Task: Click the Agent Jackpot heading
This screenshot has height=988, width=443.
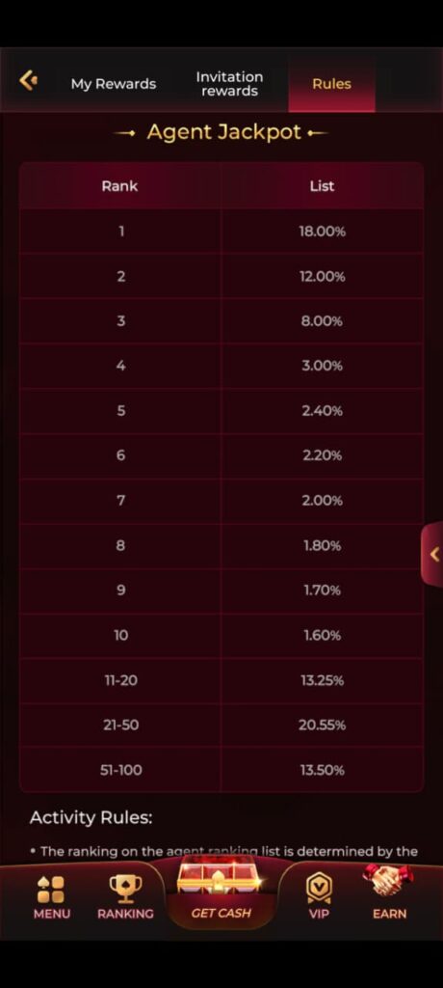Action: click(223, 132)
